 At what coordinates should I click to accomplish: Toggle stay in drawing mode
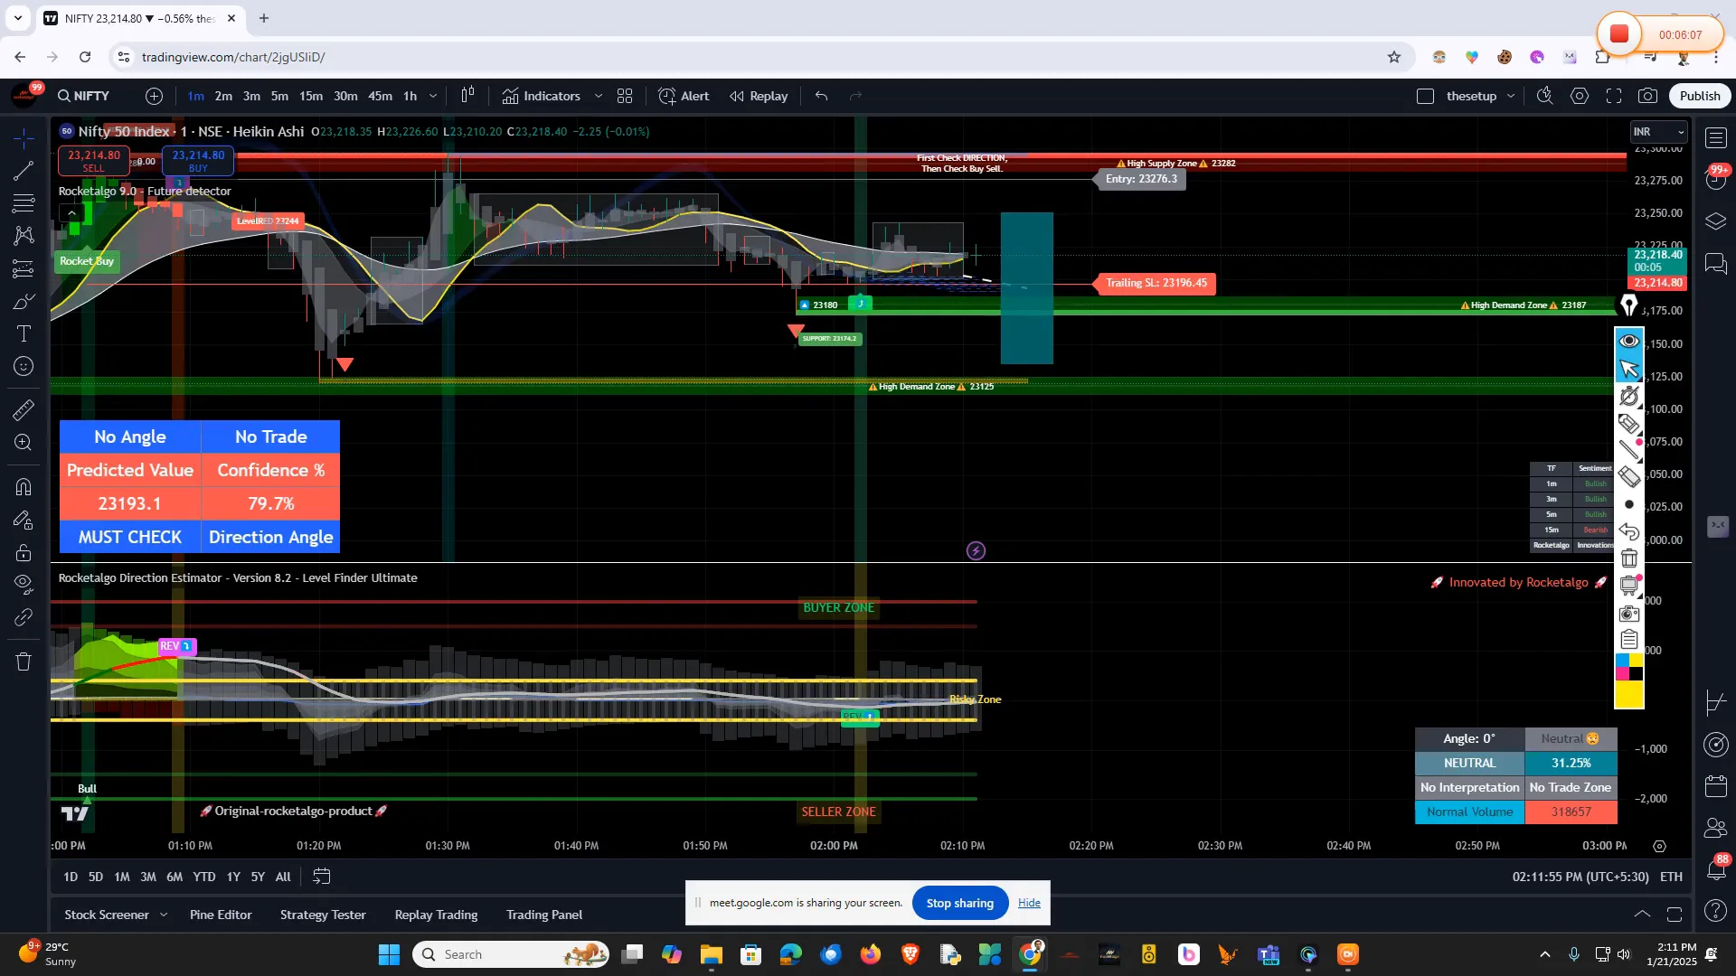point(24,520)
